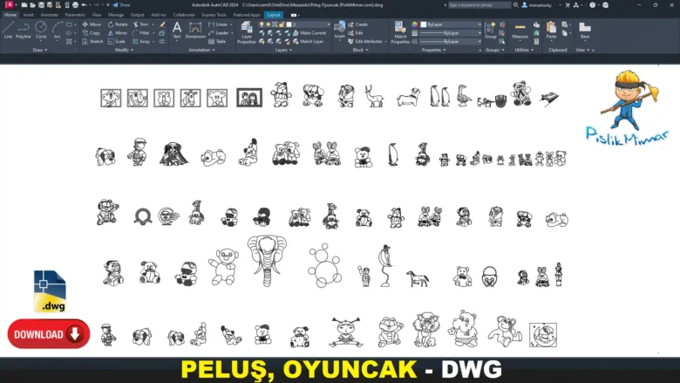Toggle layer 0 lock padlock icon

282,24
